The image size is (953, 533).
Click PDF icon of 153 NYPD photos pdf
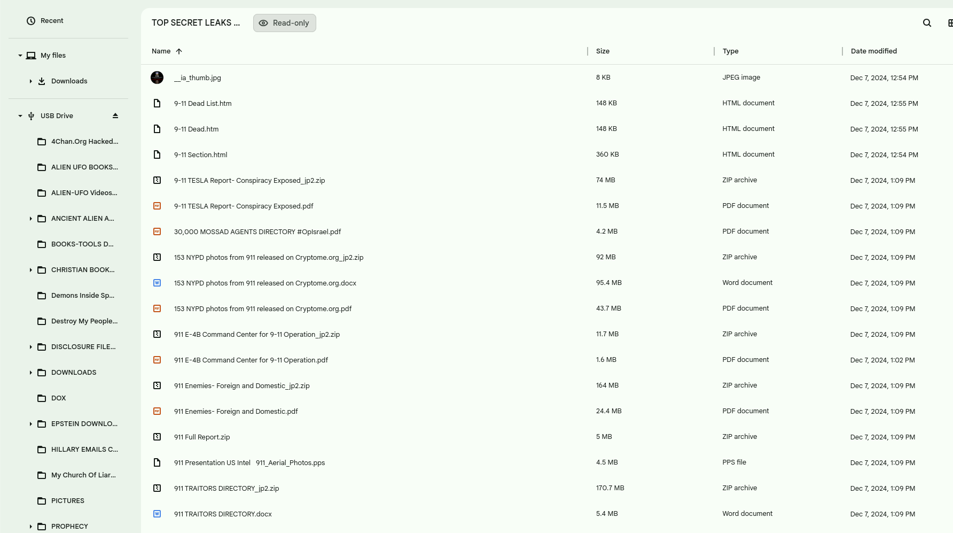pos(157,308)
